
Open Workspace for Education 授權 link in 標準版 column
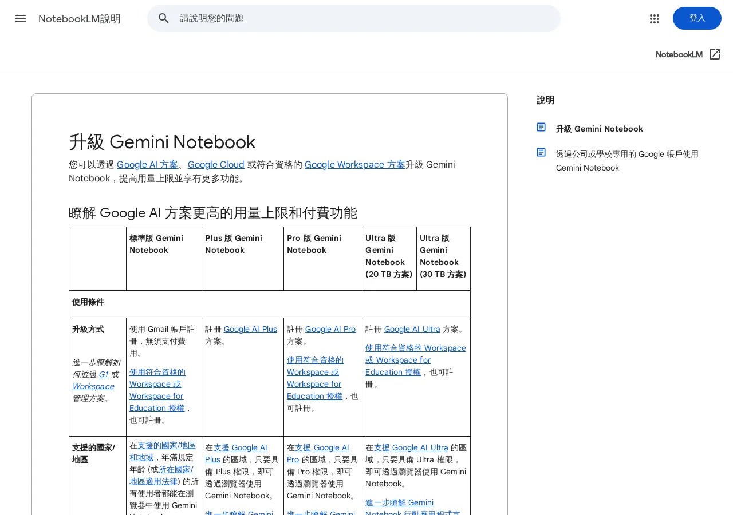click(x=156, y=390)
